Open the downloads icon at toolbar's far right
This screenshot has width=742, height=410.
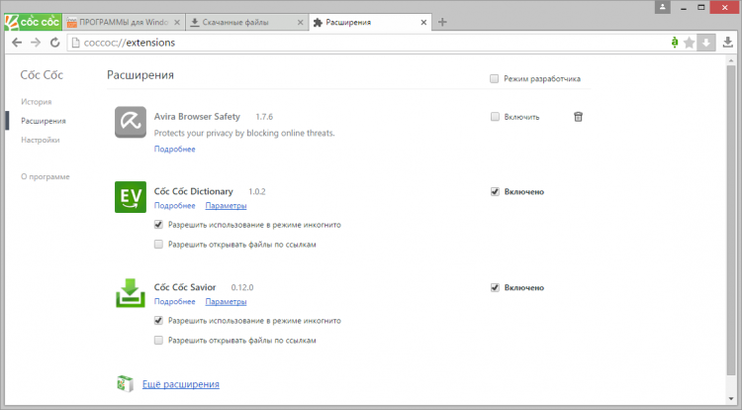(x=727, y=43)
